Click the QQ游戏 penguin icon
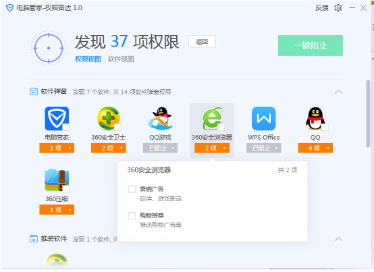Image resolution: width=374 pixels, height=272 pixels. tap(160, 119)
